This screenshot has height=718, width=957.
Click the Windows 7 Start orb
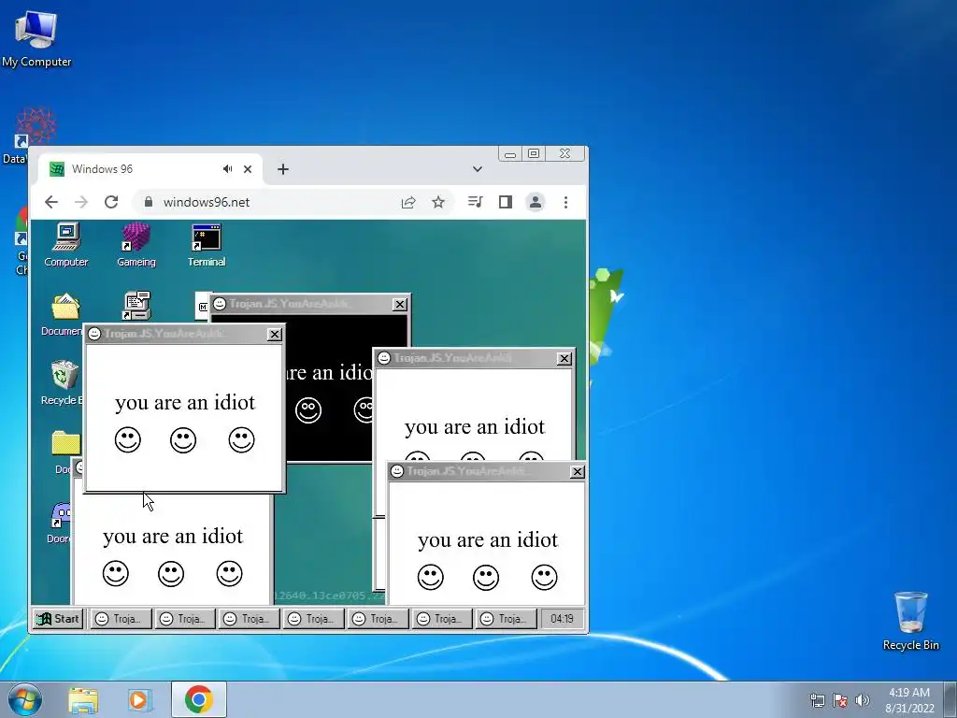click(x=25, y=699)
